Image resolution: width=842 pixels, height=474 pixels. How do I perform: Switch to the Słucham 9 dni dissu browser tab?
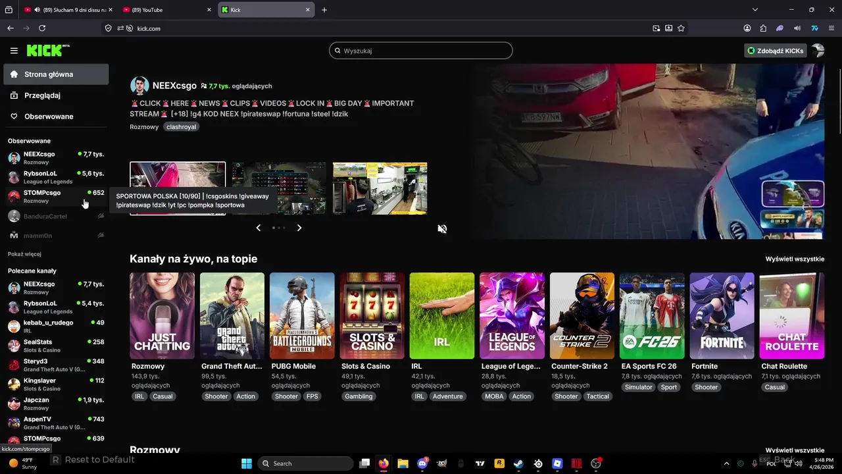pos(68,10)
